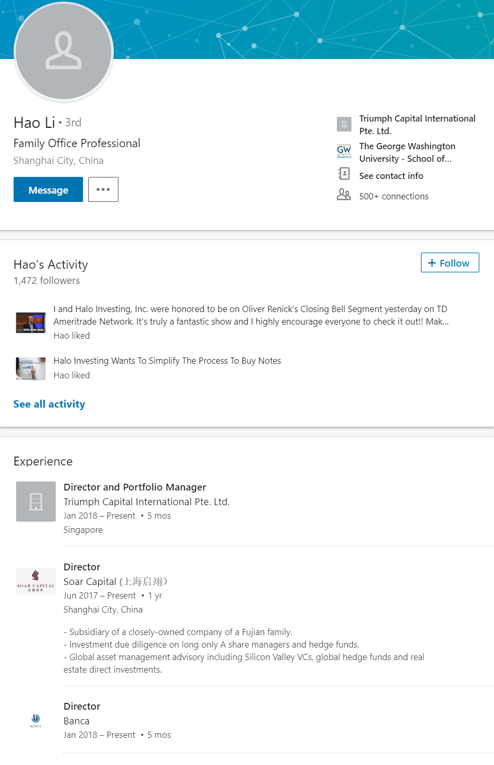Open See contact info link
This screenshot has height=765, width=494.
(x=391, y=176)
